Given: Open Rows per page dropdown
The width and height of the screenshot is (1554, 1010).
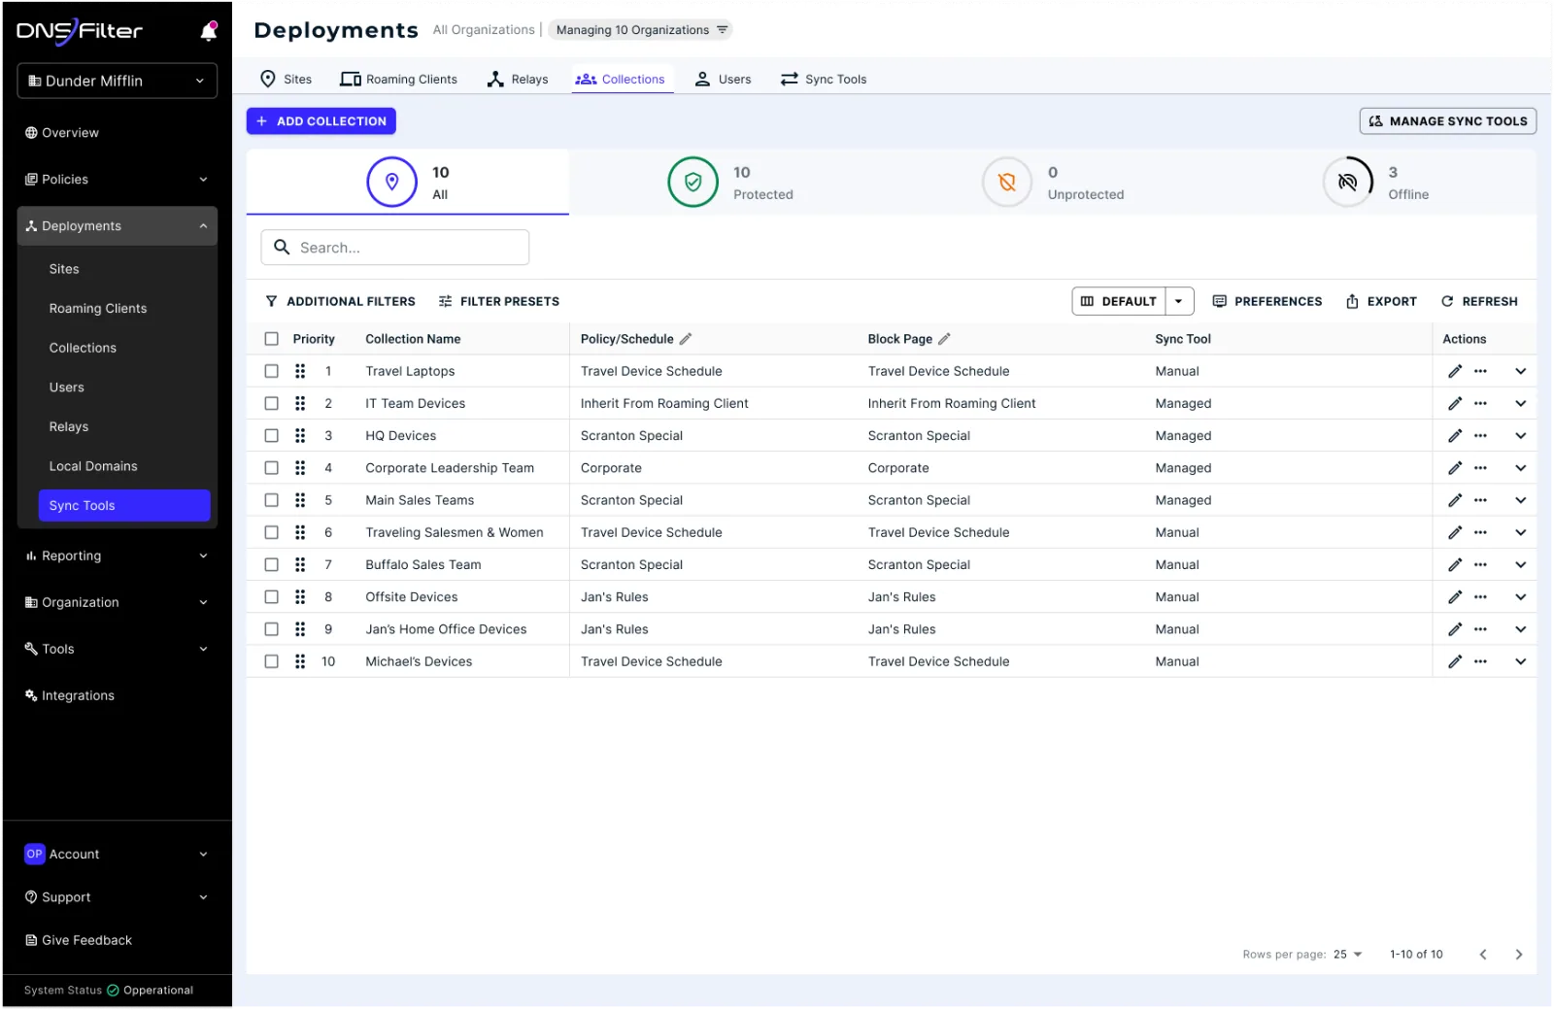Looking at the screenshot, I should click(1347, 955).
